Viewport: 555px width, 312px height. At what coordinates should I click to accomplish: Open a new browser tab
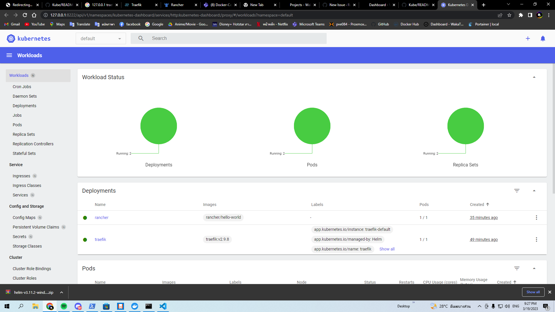click(x=484, y=5)
